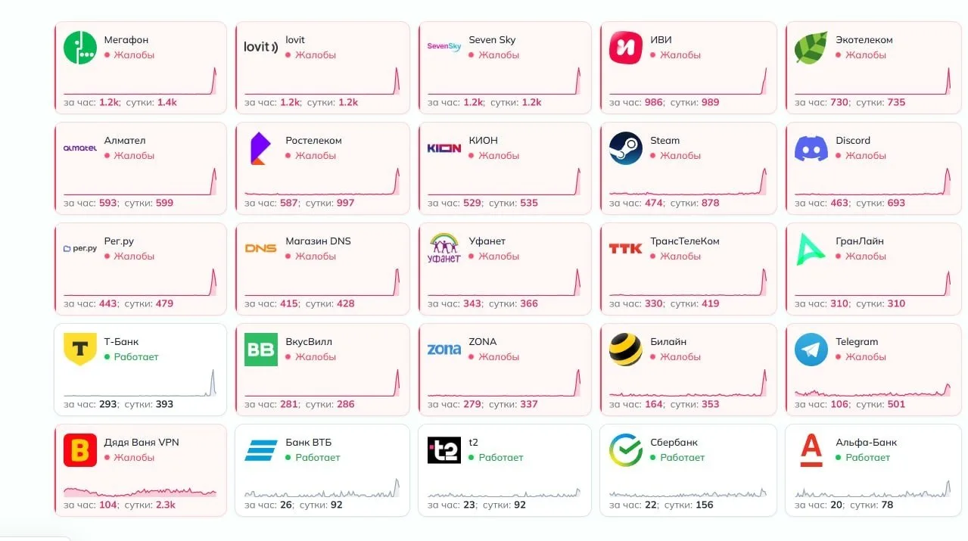Viewport: 968px width, 541px height.
Task: Click the КИОН outage spike chart
Action: coord(504,182)
